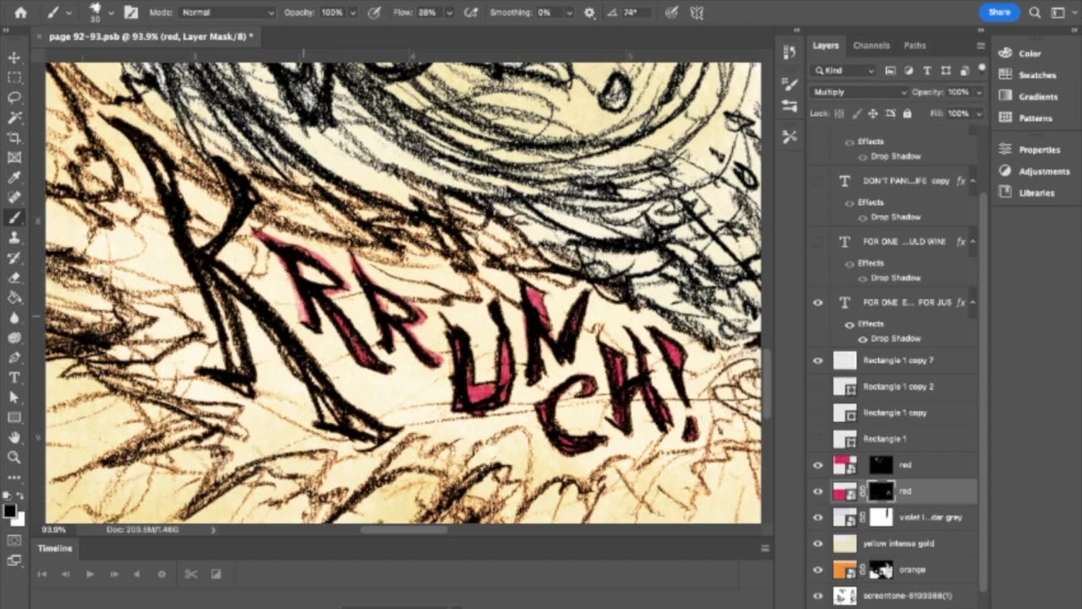Select the History Brush tool
The width and height of the screenshot is (1082, 609).
[14, 257]
